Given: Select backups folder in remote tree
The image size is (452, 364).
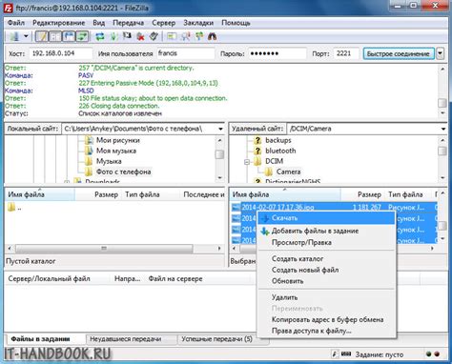Looking at the screenshot, I should coord(278,140).
